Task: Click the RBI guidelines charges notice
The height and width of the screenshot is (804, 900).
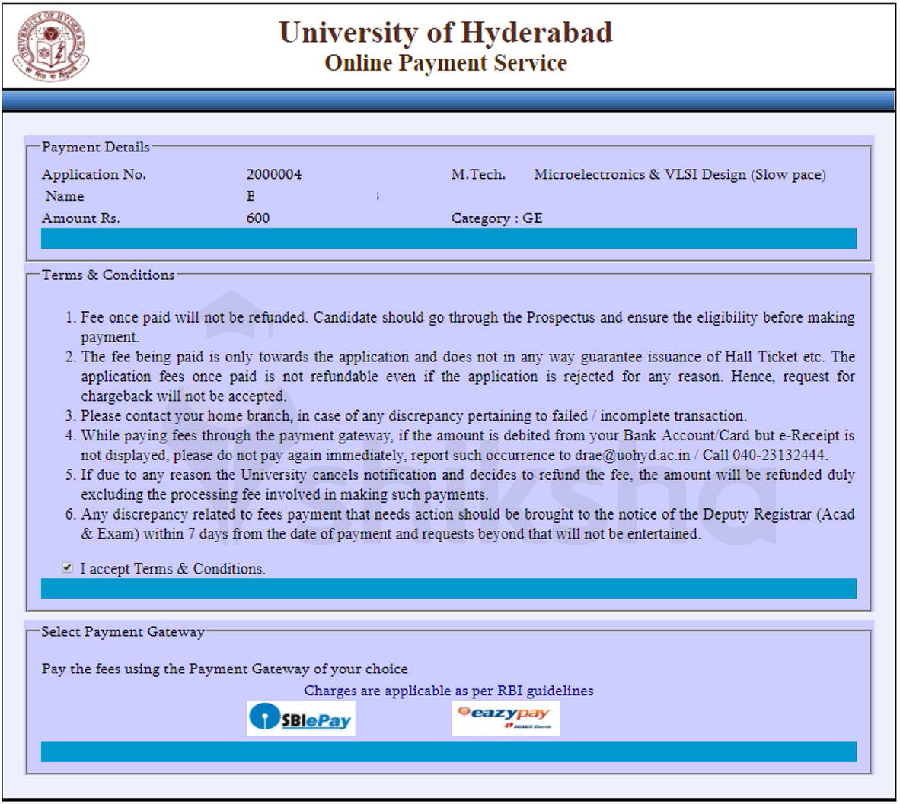Action: click(x=449, y=691)
